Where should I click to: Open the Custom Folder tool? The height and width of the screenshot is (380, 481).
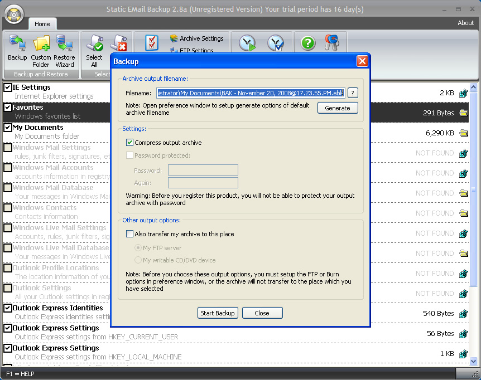[41, 51]
